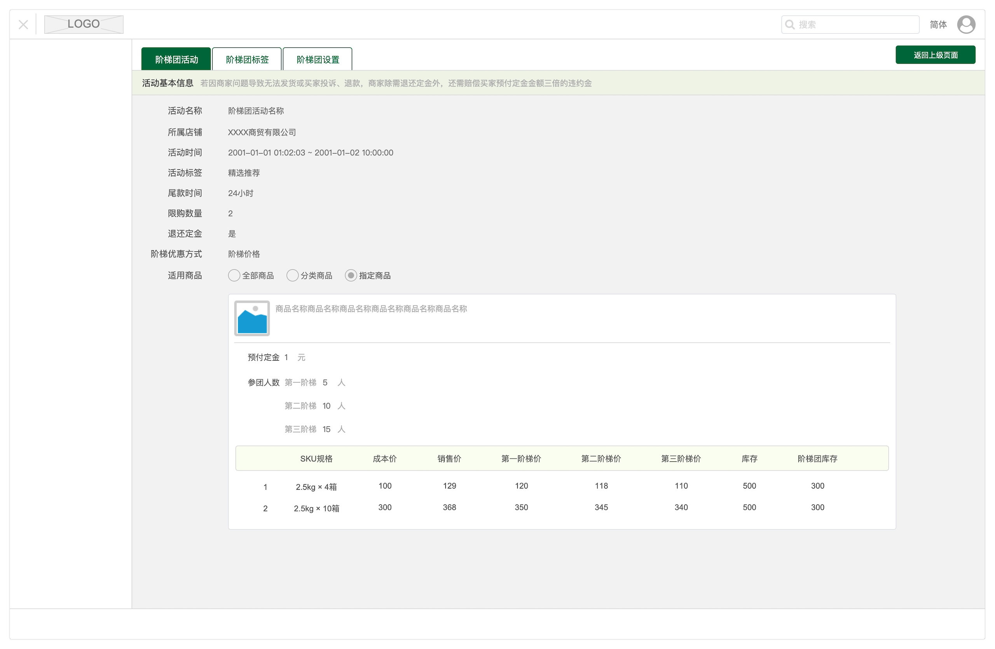Viewport: 995px width, 649px height.
Task: Click first tier price 350
Action: (x=521, y=507)
